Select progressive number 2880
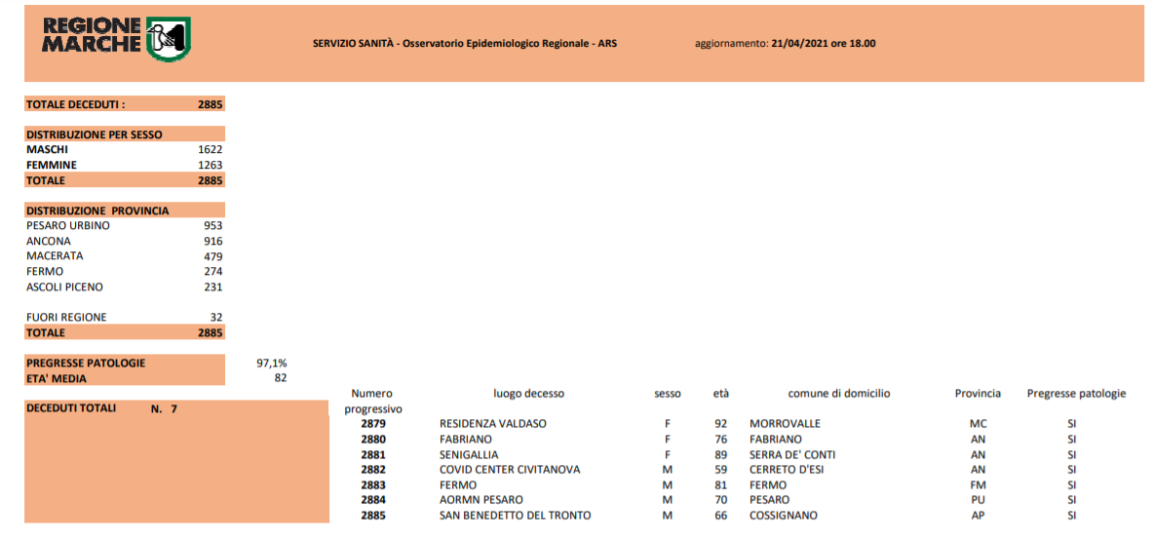This screenshot has height=540, width=1153. tap(373, 440)
